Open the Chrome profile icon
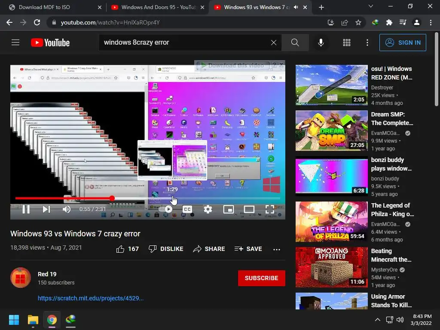 417,22
